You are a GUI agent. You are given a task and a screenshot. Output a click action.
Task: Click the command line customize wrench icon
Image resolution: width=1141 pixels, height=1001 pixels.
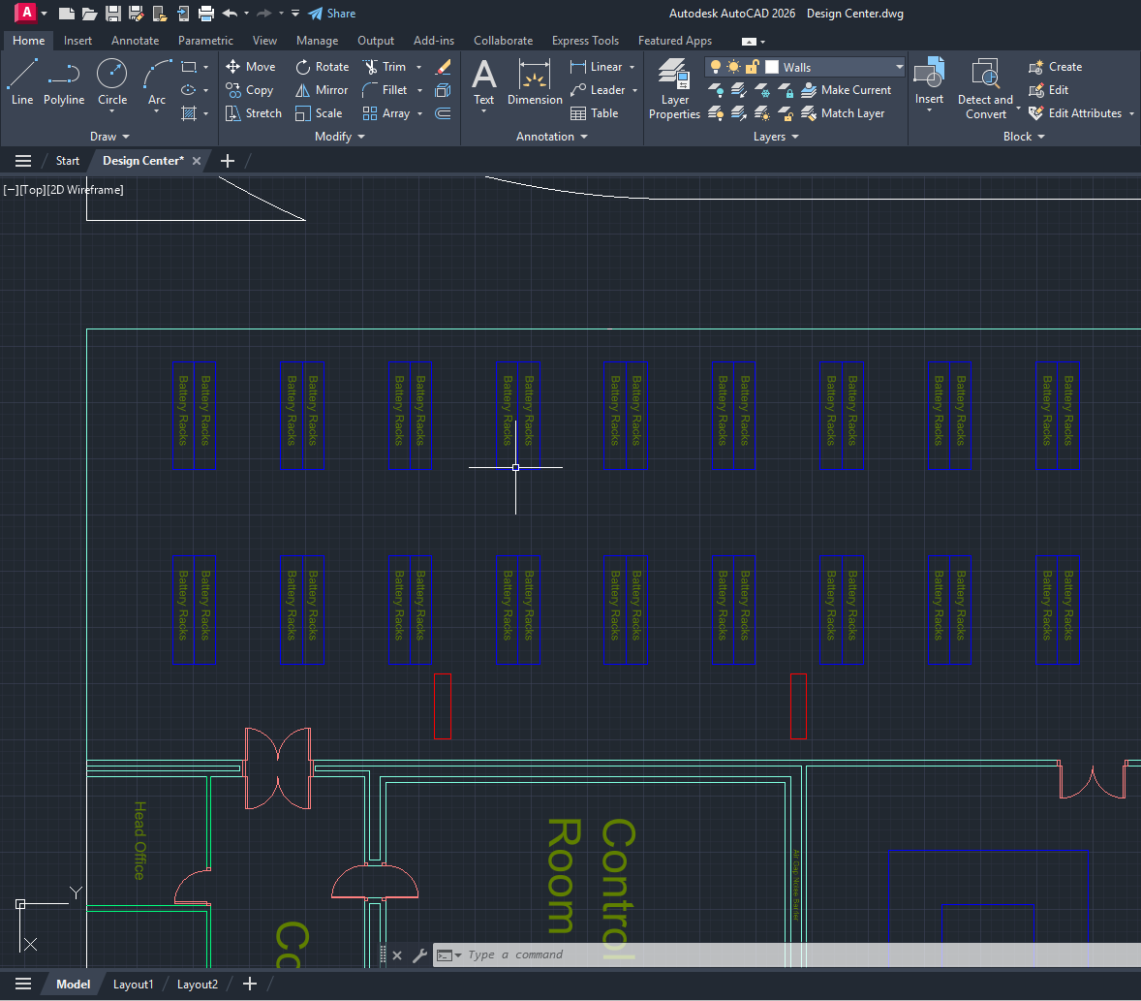[419, 955]
